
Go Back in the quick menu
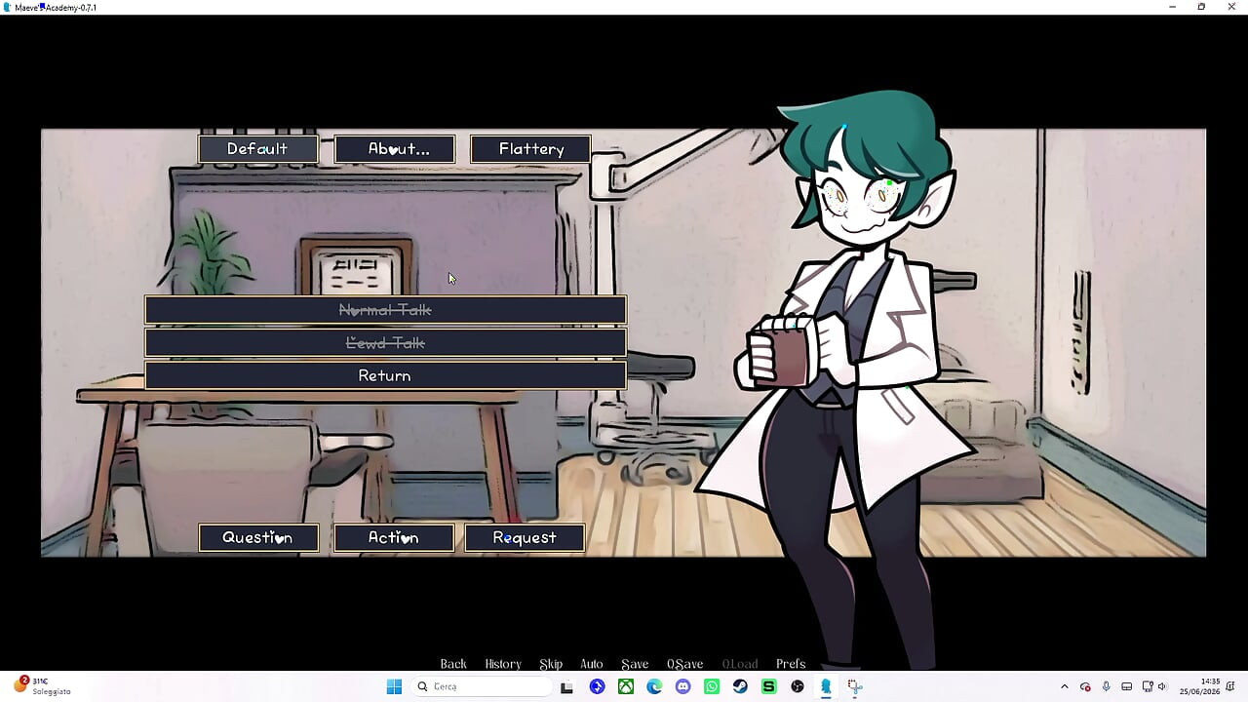point(453,664)
